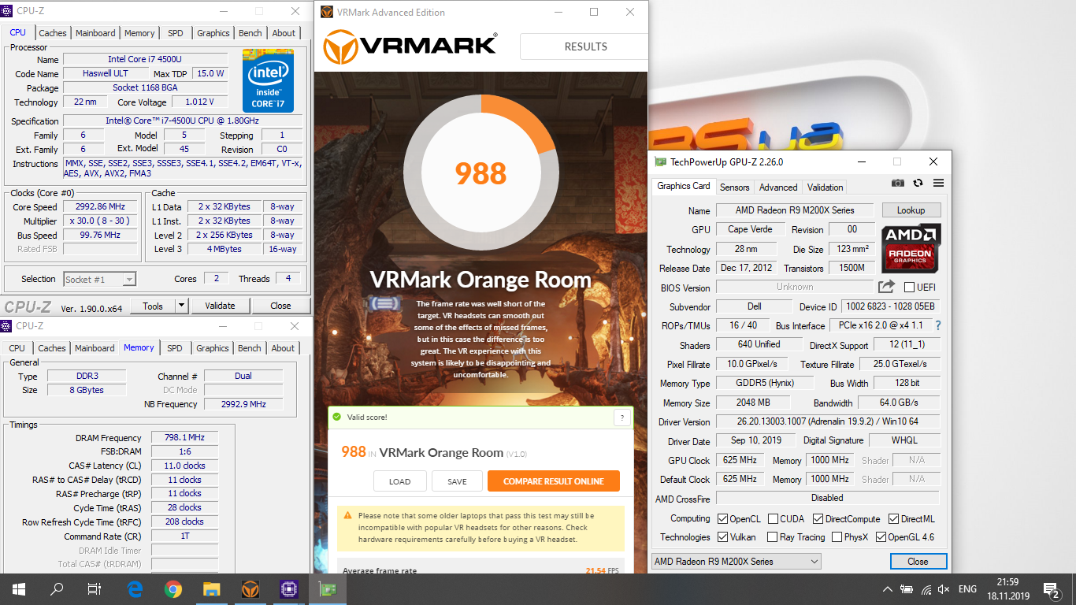Click the 988 score in the ring
Image resolution: width=1076 pixels, height=605 pixels.
click(x=480, y=173)
